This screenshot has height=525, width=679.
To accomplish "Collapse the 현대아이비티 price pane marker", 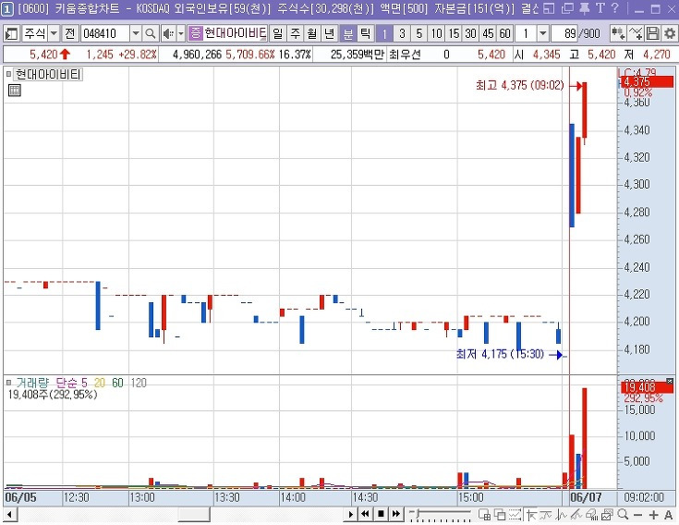I will (x=8, y=74).
